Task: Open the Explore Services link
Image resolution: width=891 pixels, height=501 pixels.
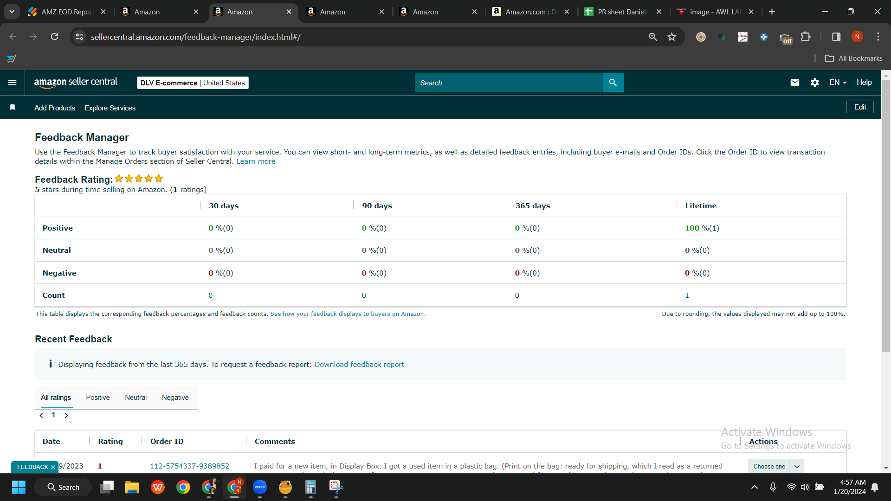Action: coord(110,108)
